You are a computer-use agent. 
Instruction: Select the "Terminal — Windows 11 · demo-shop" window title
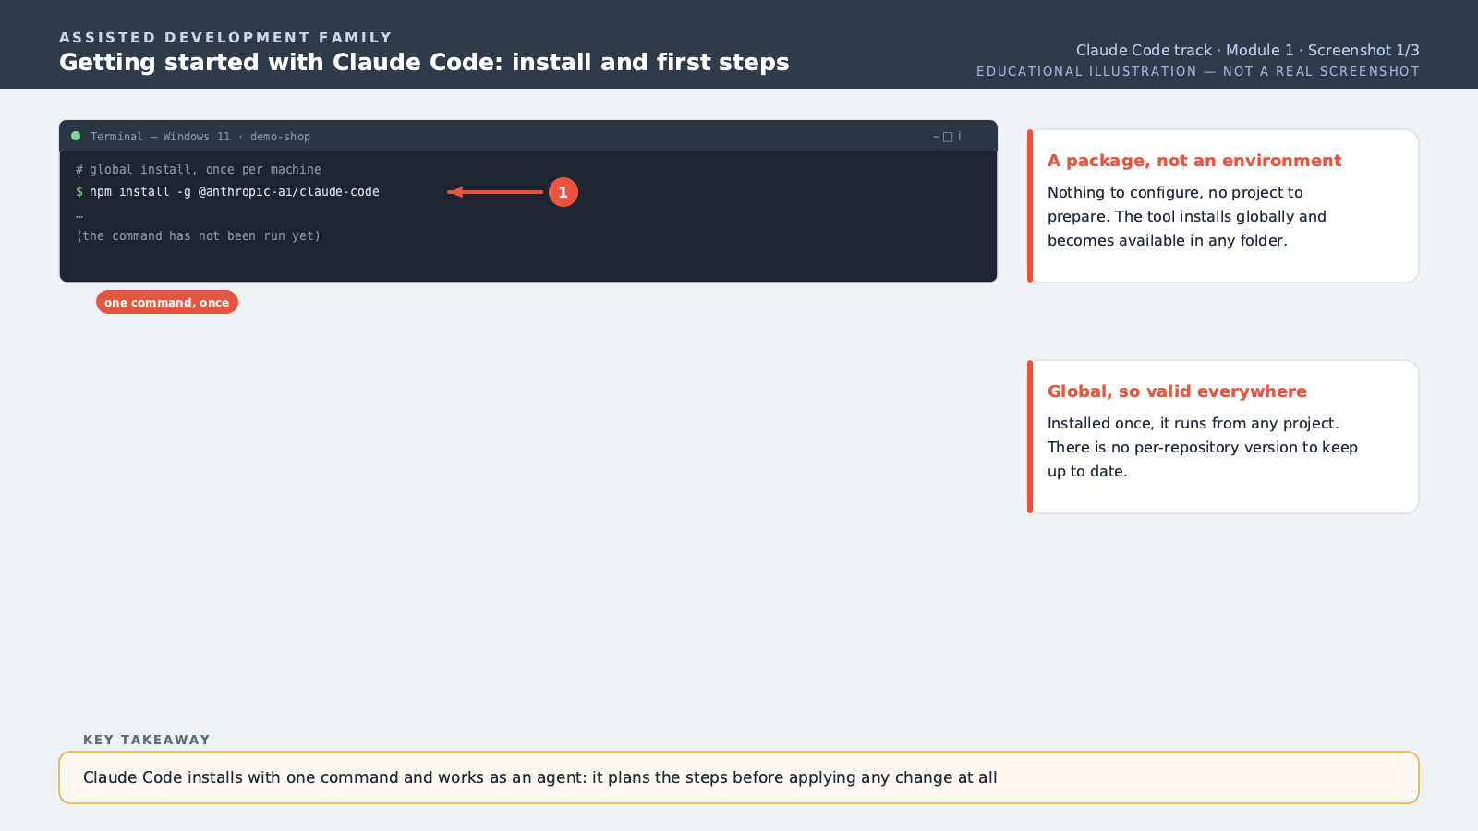pos(200,137)
